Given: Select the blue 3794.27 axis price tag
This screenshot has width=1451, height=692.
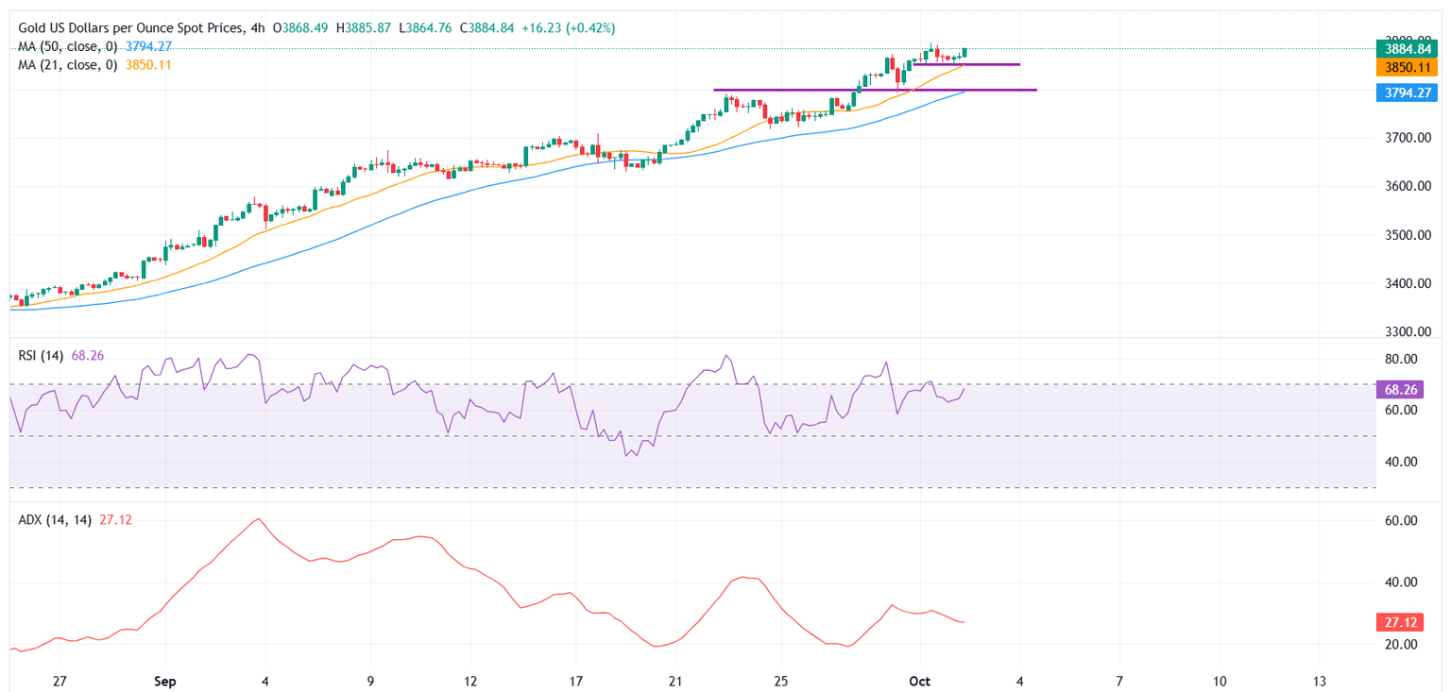Looking at the screenshot, I should coord(1408,92).
